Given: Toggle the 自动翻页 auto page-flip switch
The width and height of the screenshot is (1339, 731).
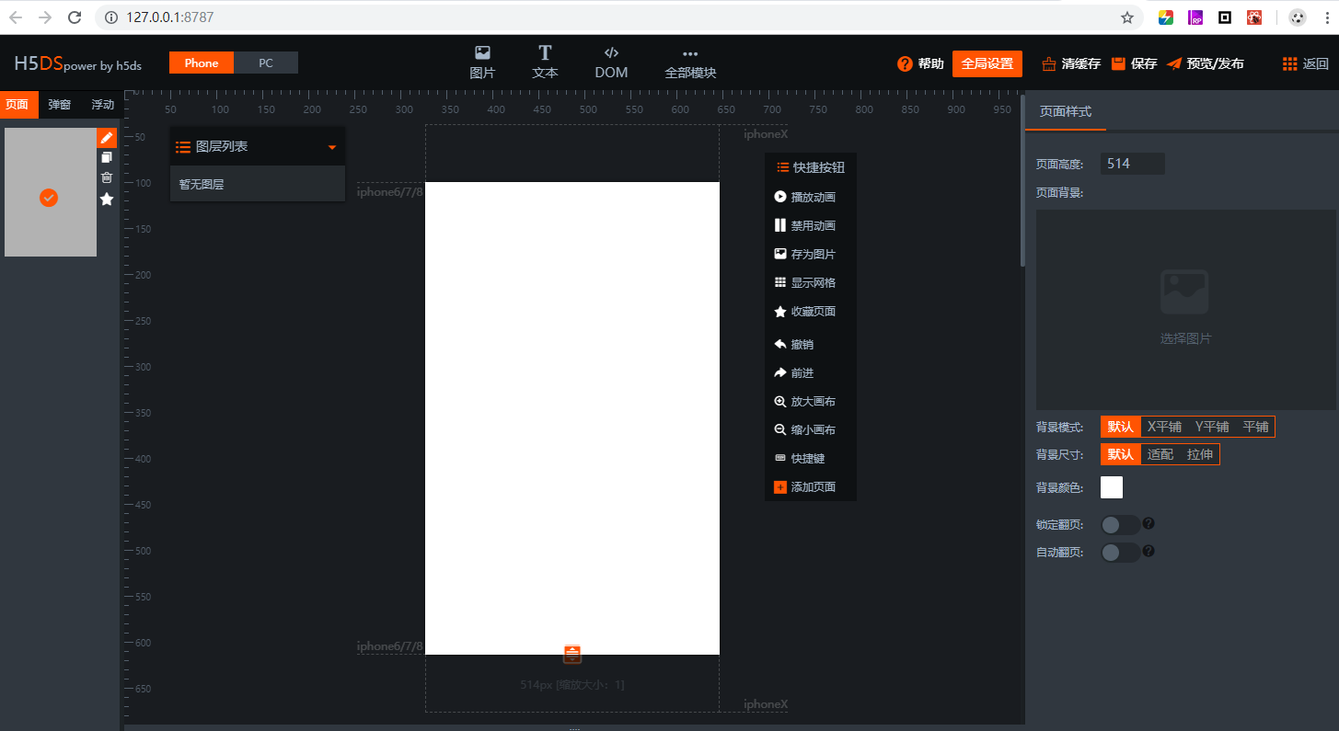Looking at the screenshot, I should 1120,552.
